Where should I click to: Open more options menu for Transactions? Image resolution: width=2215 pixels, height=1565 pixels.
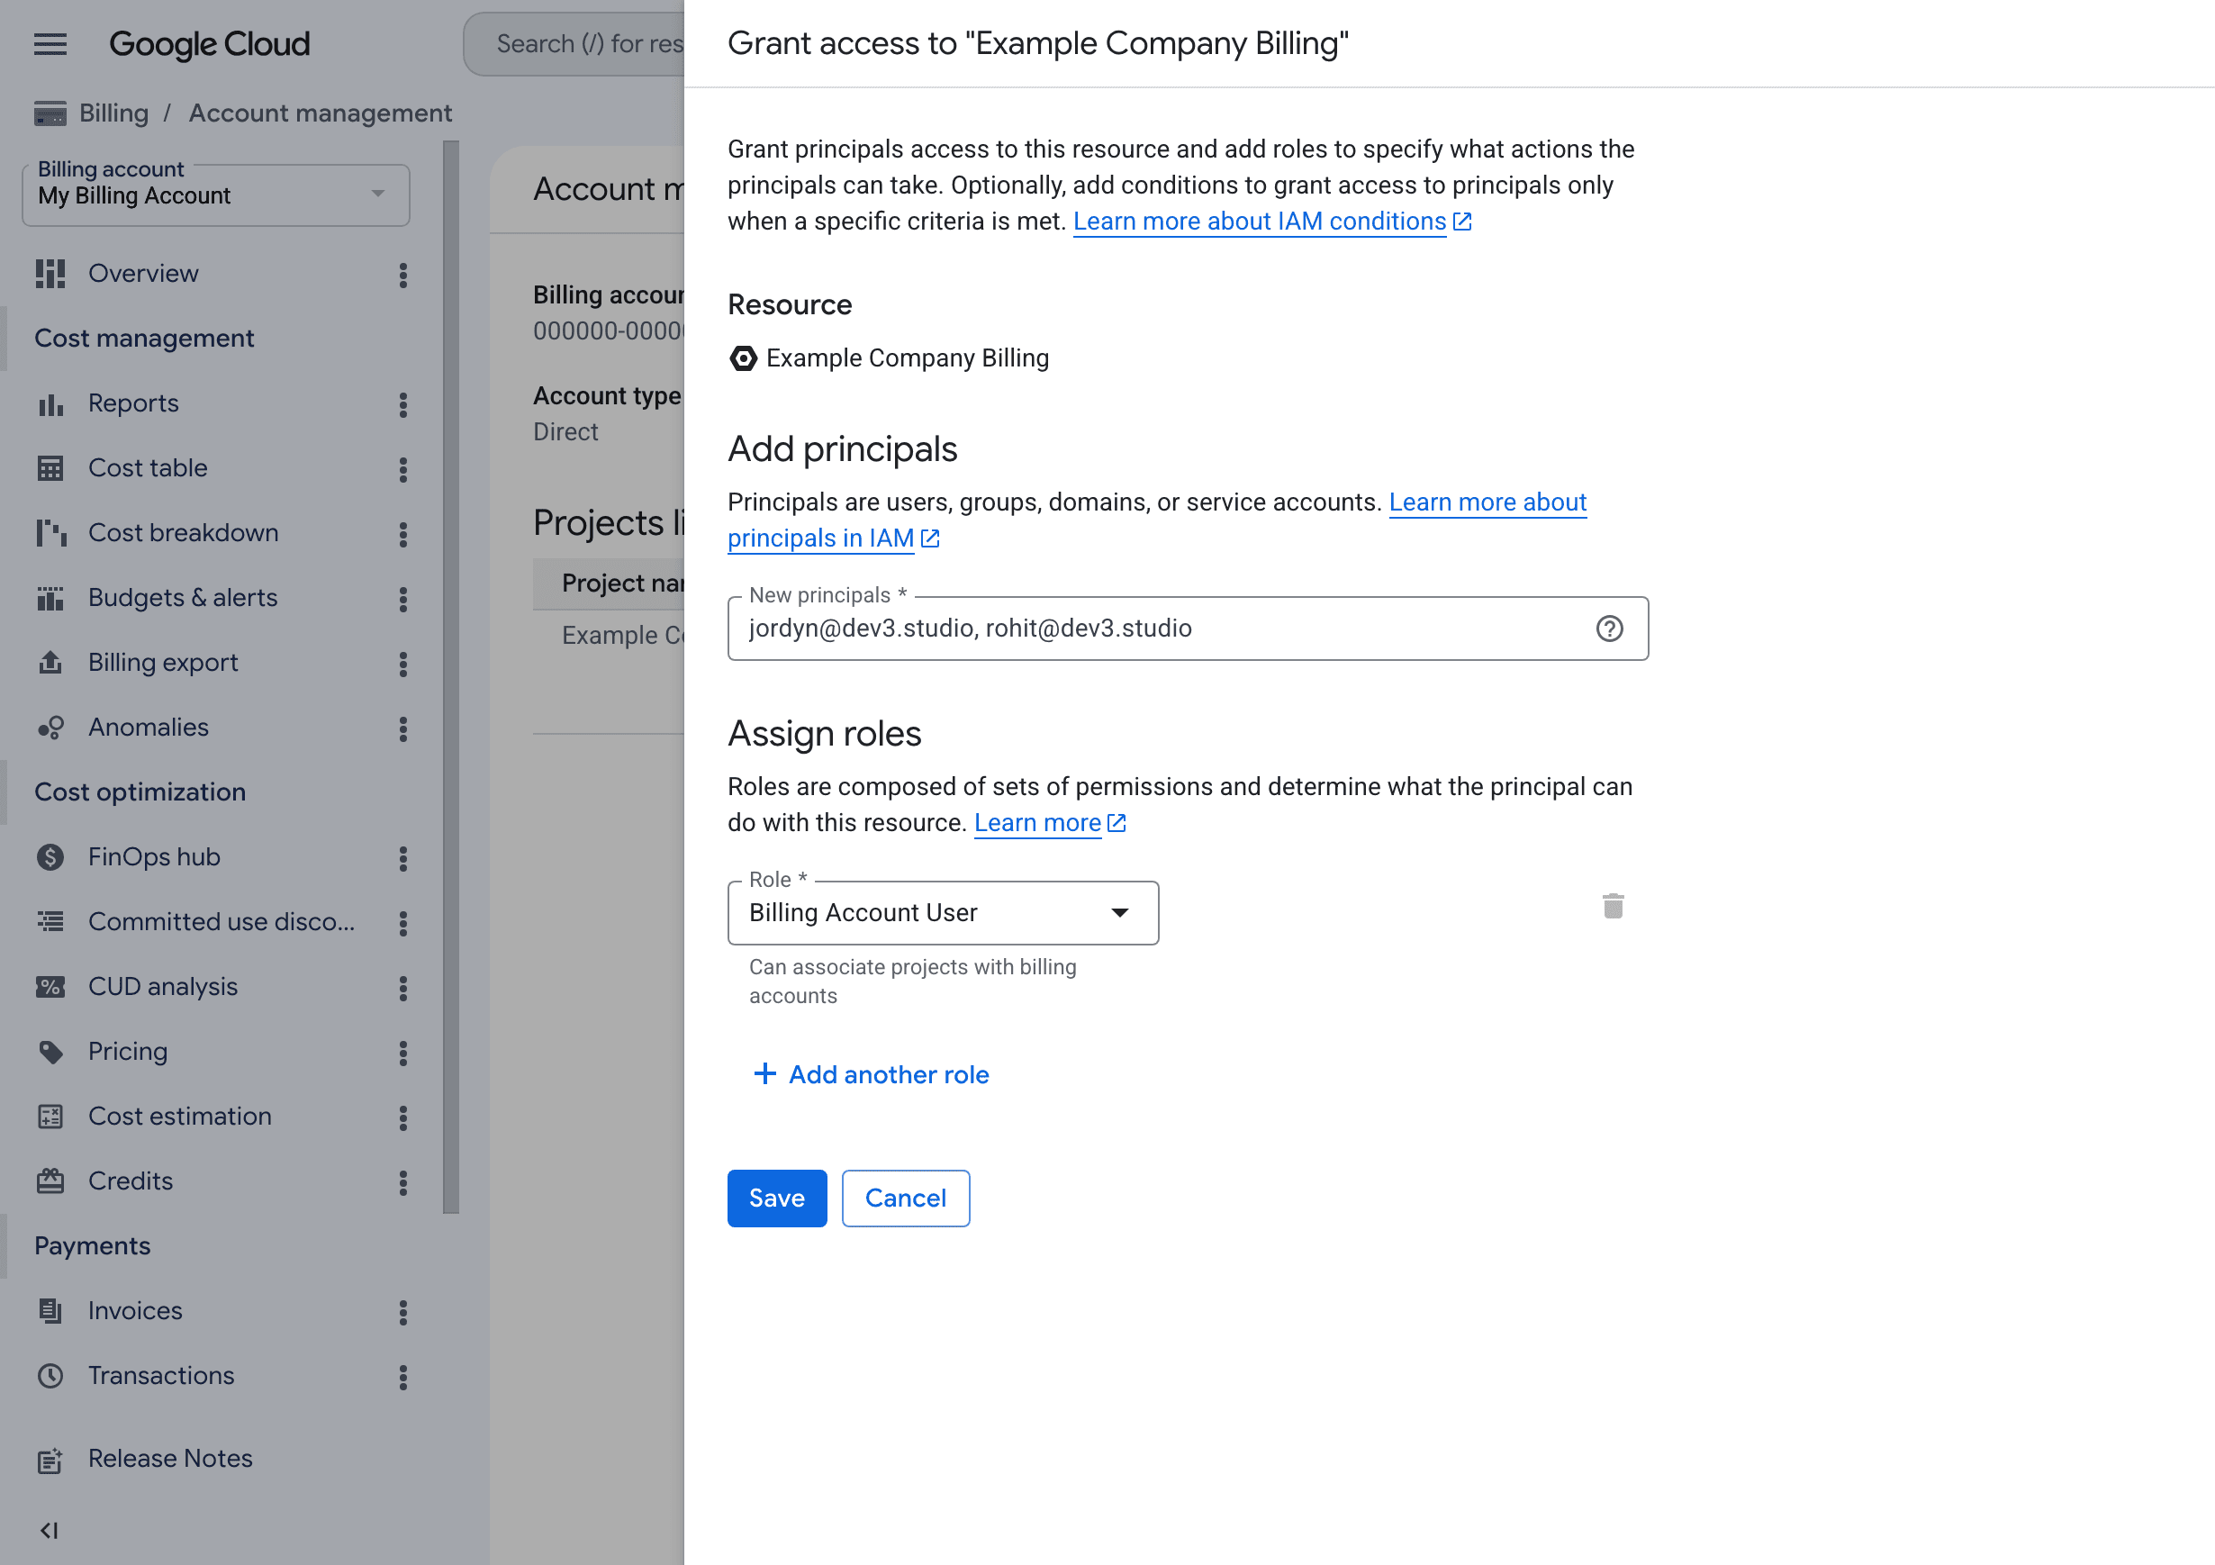point(403,1378)
